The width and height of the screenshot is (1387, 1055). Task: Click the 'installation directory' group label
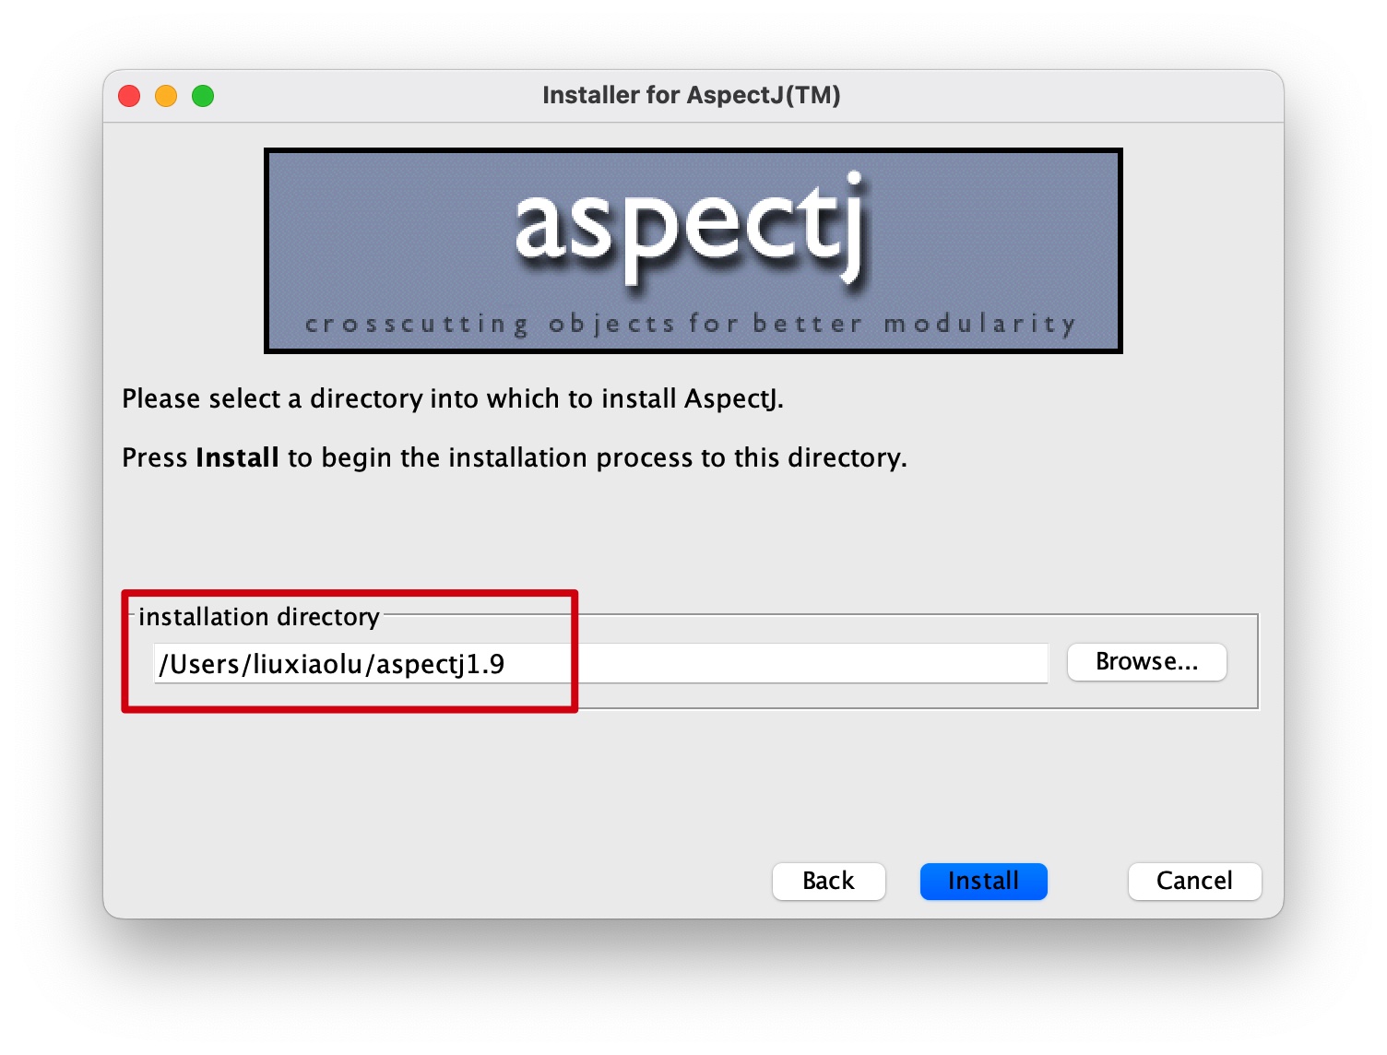pyautogui.click(x=258, y=616)
